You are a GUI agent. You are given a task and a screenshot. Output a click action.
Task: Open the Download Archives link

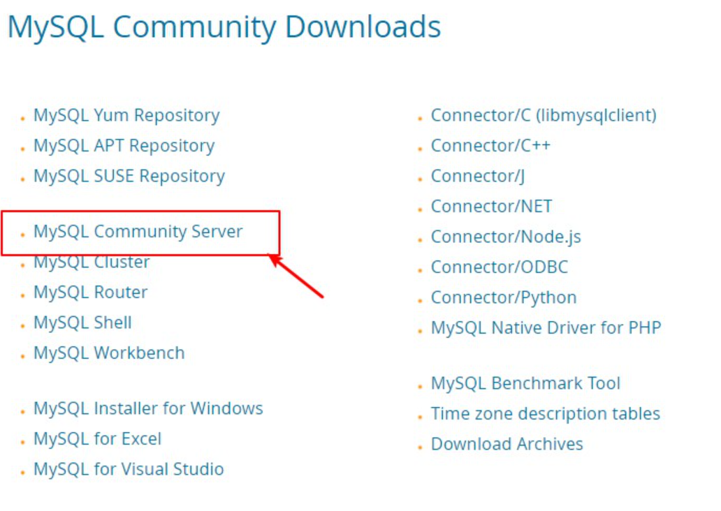tap(507, 444)
